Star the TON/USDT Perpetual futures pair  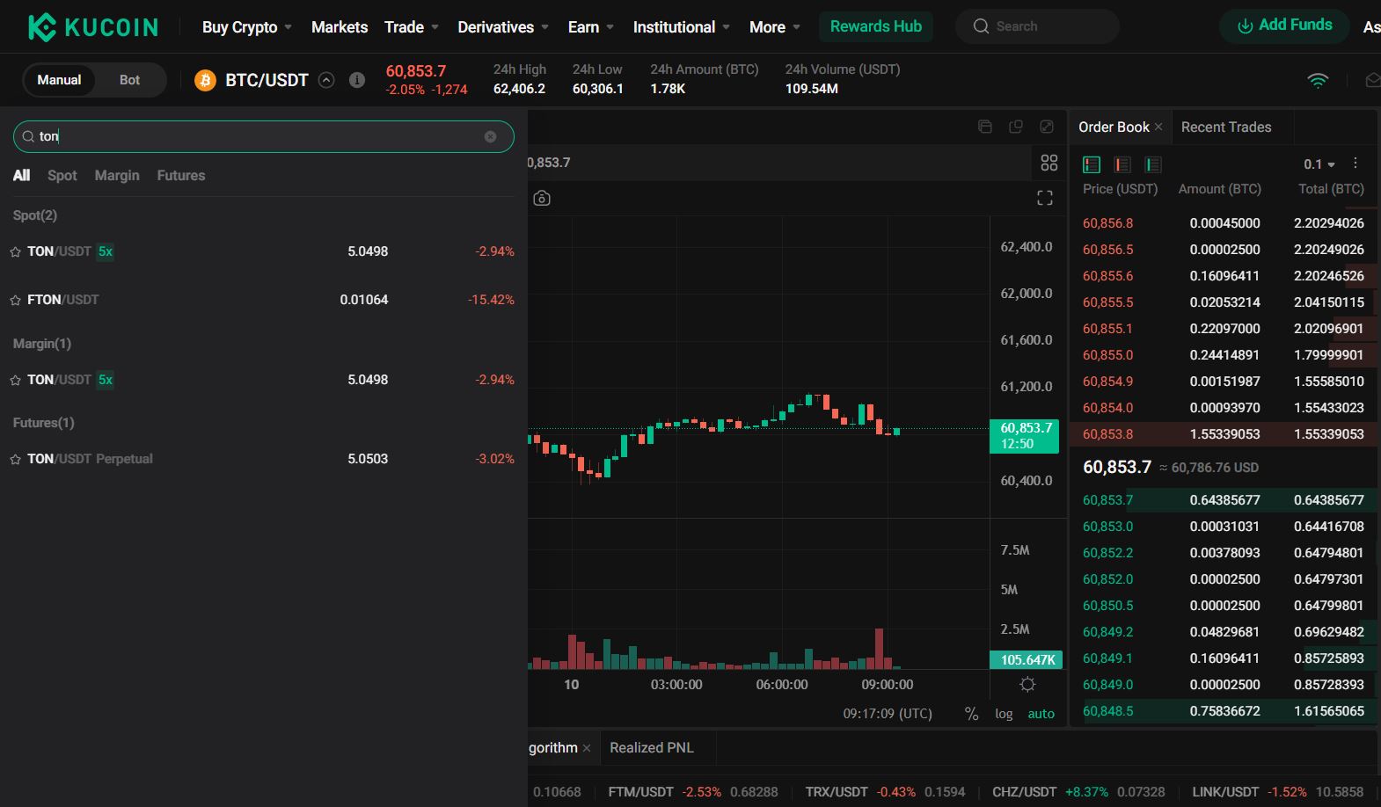15,460
